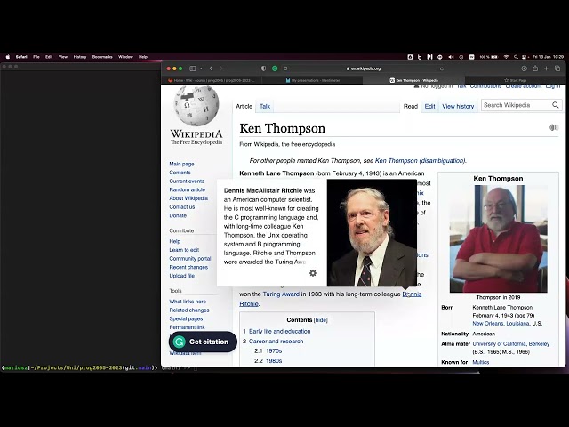Open University of California, Berkeley link
This screenshot has width=569, height=427.
pos(511,344)
